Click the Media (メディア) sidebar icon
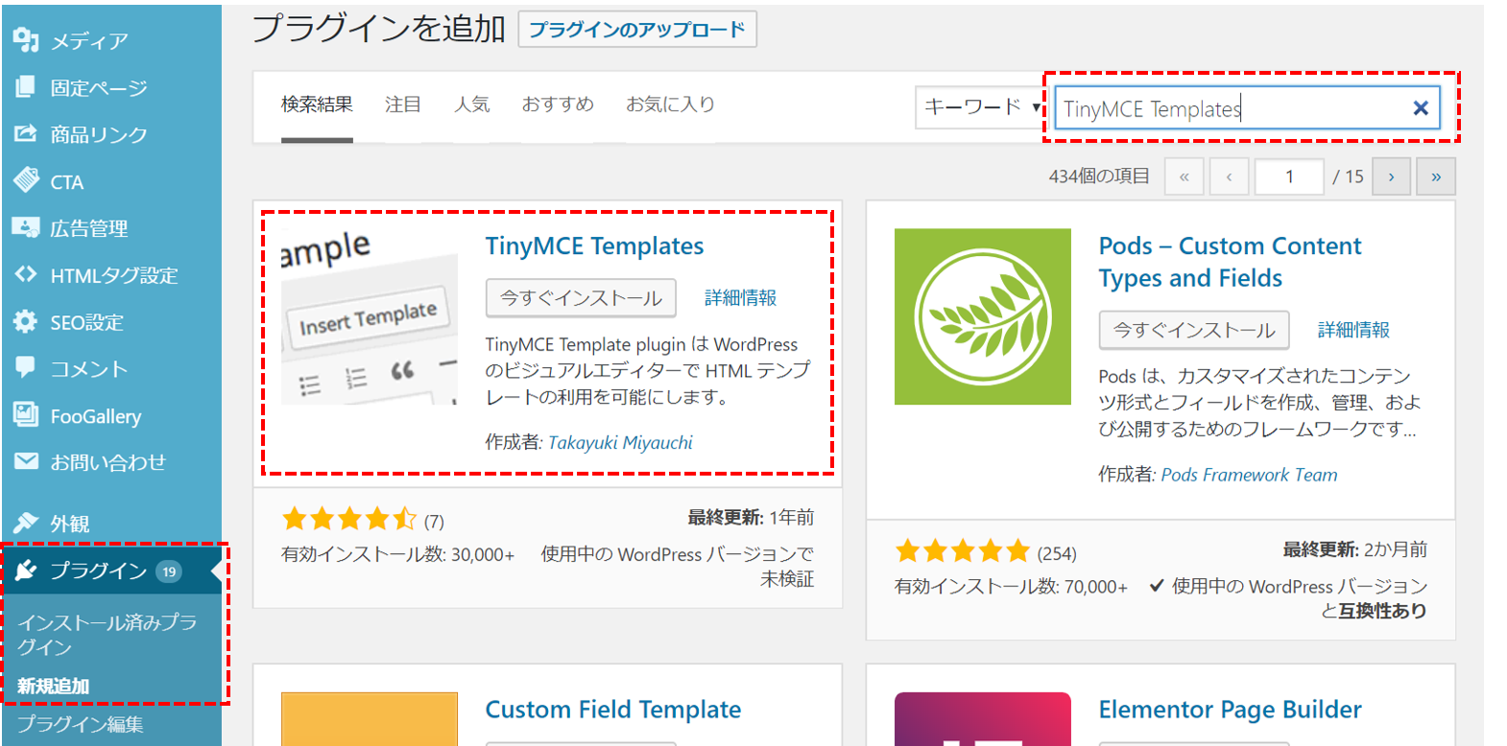 click(x=26, y=40)
